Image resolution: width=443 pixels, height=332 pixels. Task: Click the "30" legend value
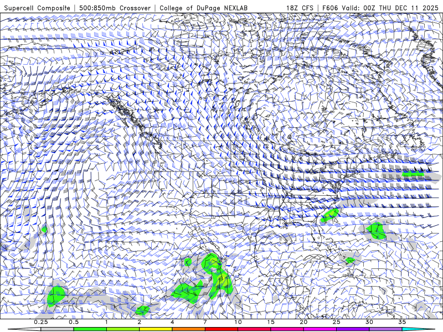(x=369, y=322)
